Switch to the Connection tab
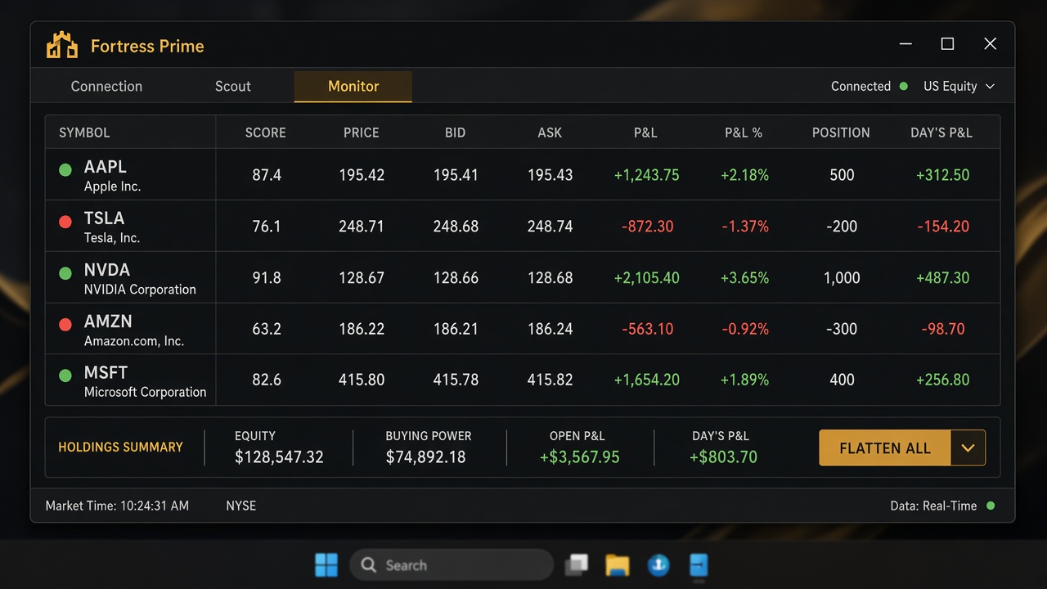 tap(106, 86)
